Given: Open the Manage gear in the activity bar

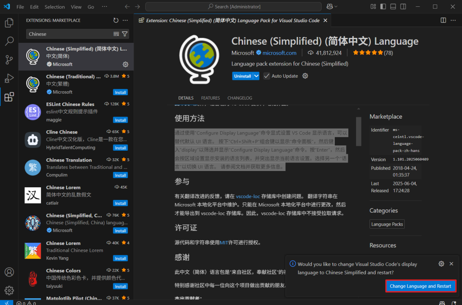Looking at the screenshot, I should (9, 291).
